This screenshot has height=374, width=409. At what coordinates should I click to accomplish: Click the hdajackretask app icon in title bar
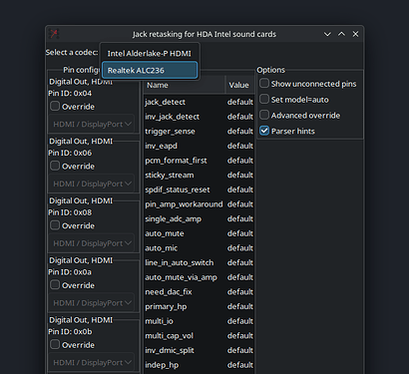click(x=54, y=34)
